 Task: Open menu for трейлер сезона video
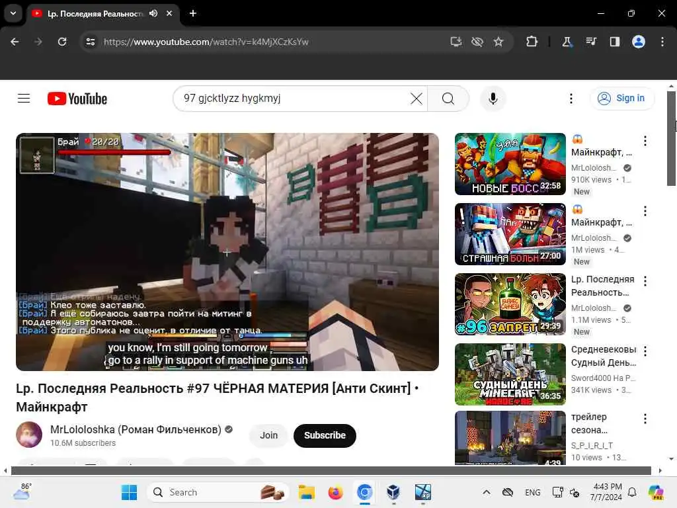[645, 419]
